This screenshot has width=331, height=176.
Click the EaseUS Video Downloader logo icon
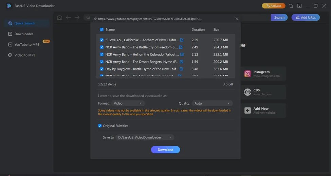pos(9,6)
